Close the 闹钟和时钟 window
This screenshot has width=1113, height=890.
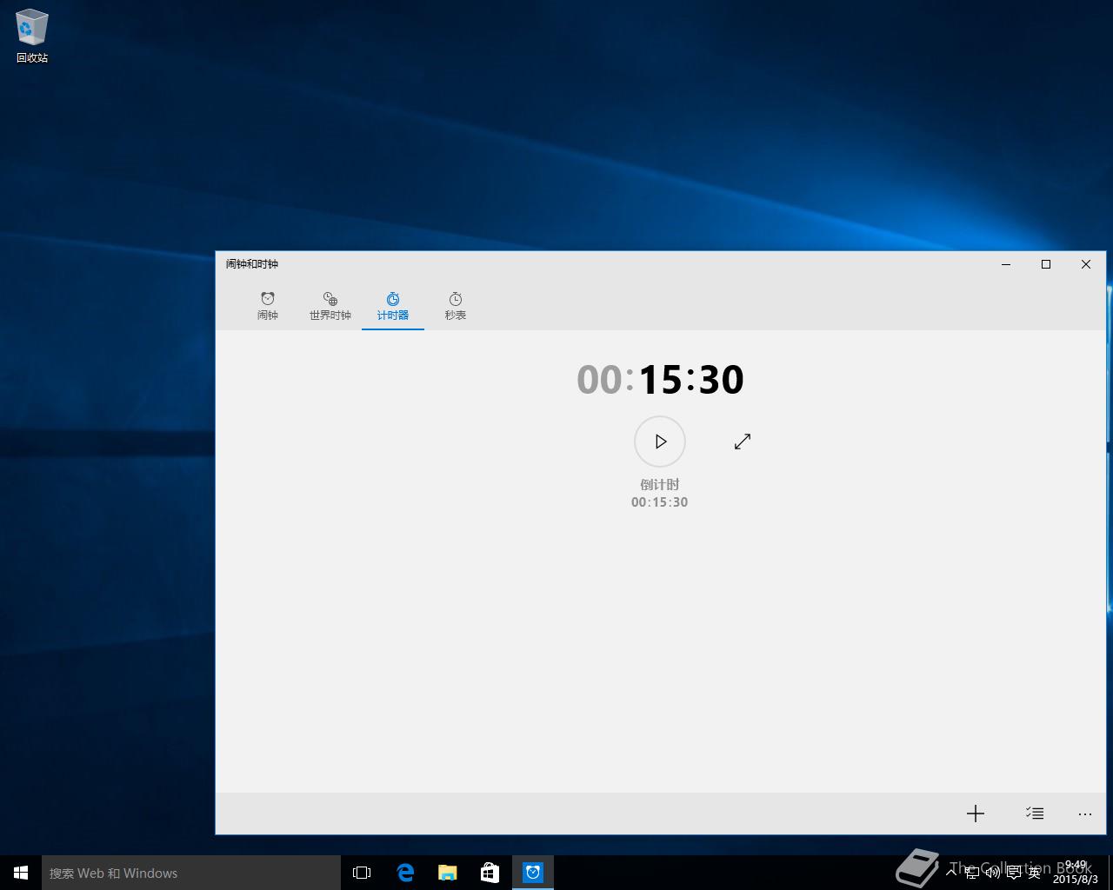1086,264
